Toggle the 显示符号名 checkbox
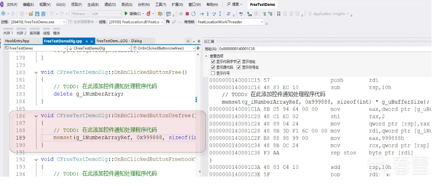Image resolution: width=437 pixels, height=186 pixels. [239, 68]
